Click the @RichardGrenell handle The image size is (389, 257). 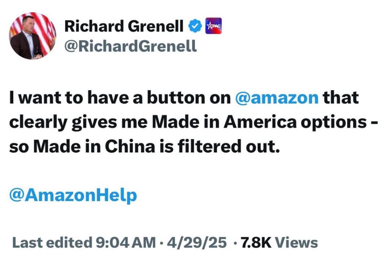[130, 46]
